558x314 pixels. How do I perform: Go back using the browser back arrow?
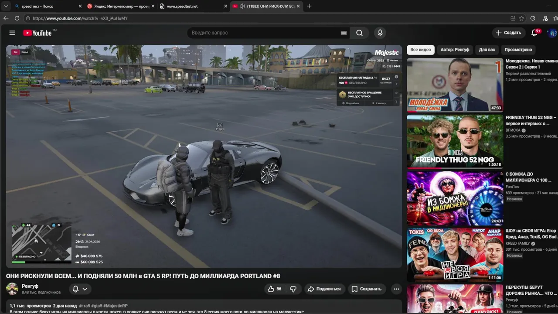[6, 18]
